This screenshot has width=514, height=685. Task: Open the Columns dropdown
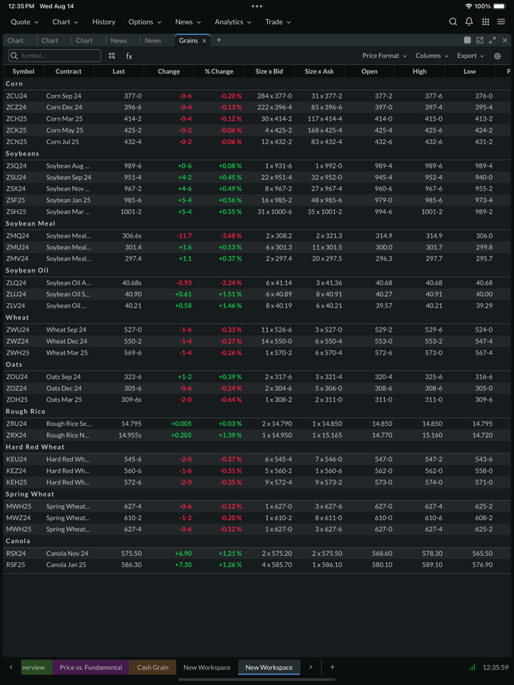tap(431, 56)
